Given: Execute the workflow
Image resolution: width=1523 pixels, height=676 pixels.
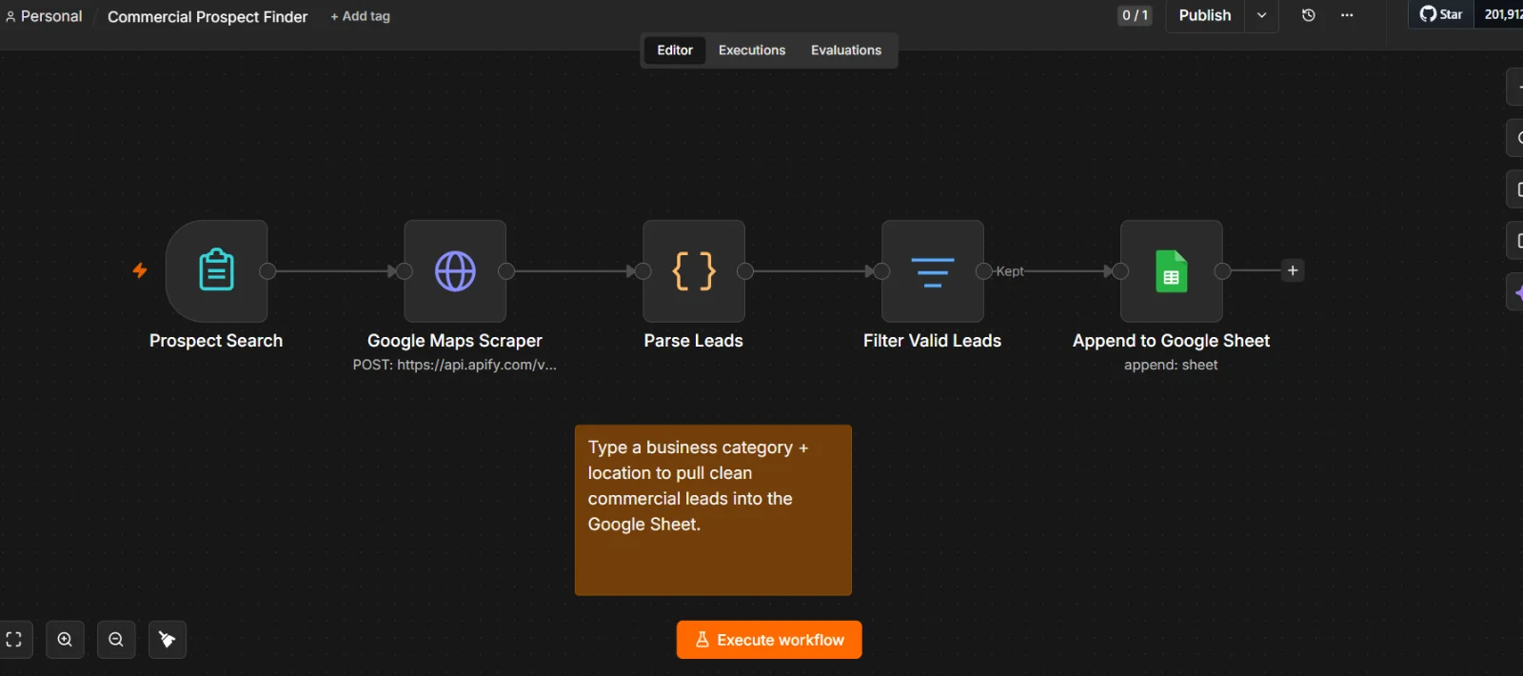Looking at the screenshot, I should (x=769, y=640).
